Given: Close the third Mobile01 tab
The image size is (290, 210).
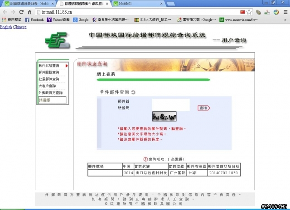Looking at the screenshot, I should point(161,4).
